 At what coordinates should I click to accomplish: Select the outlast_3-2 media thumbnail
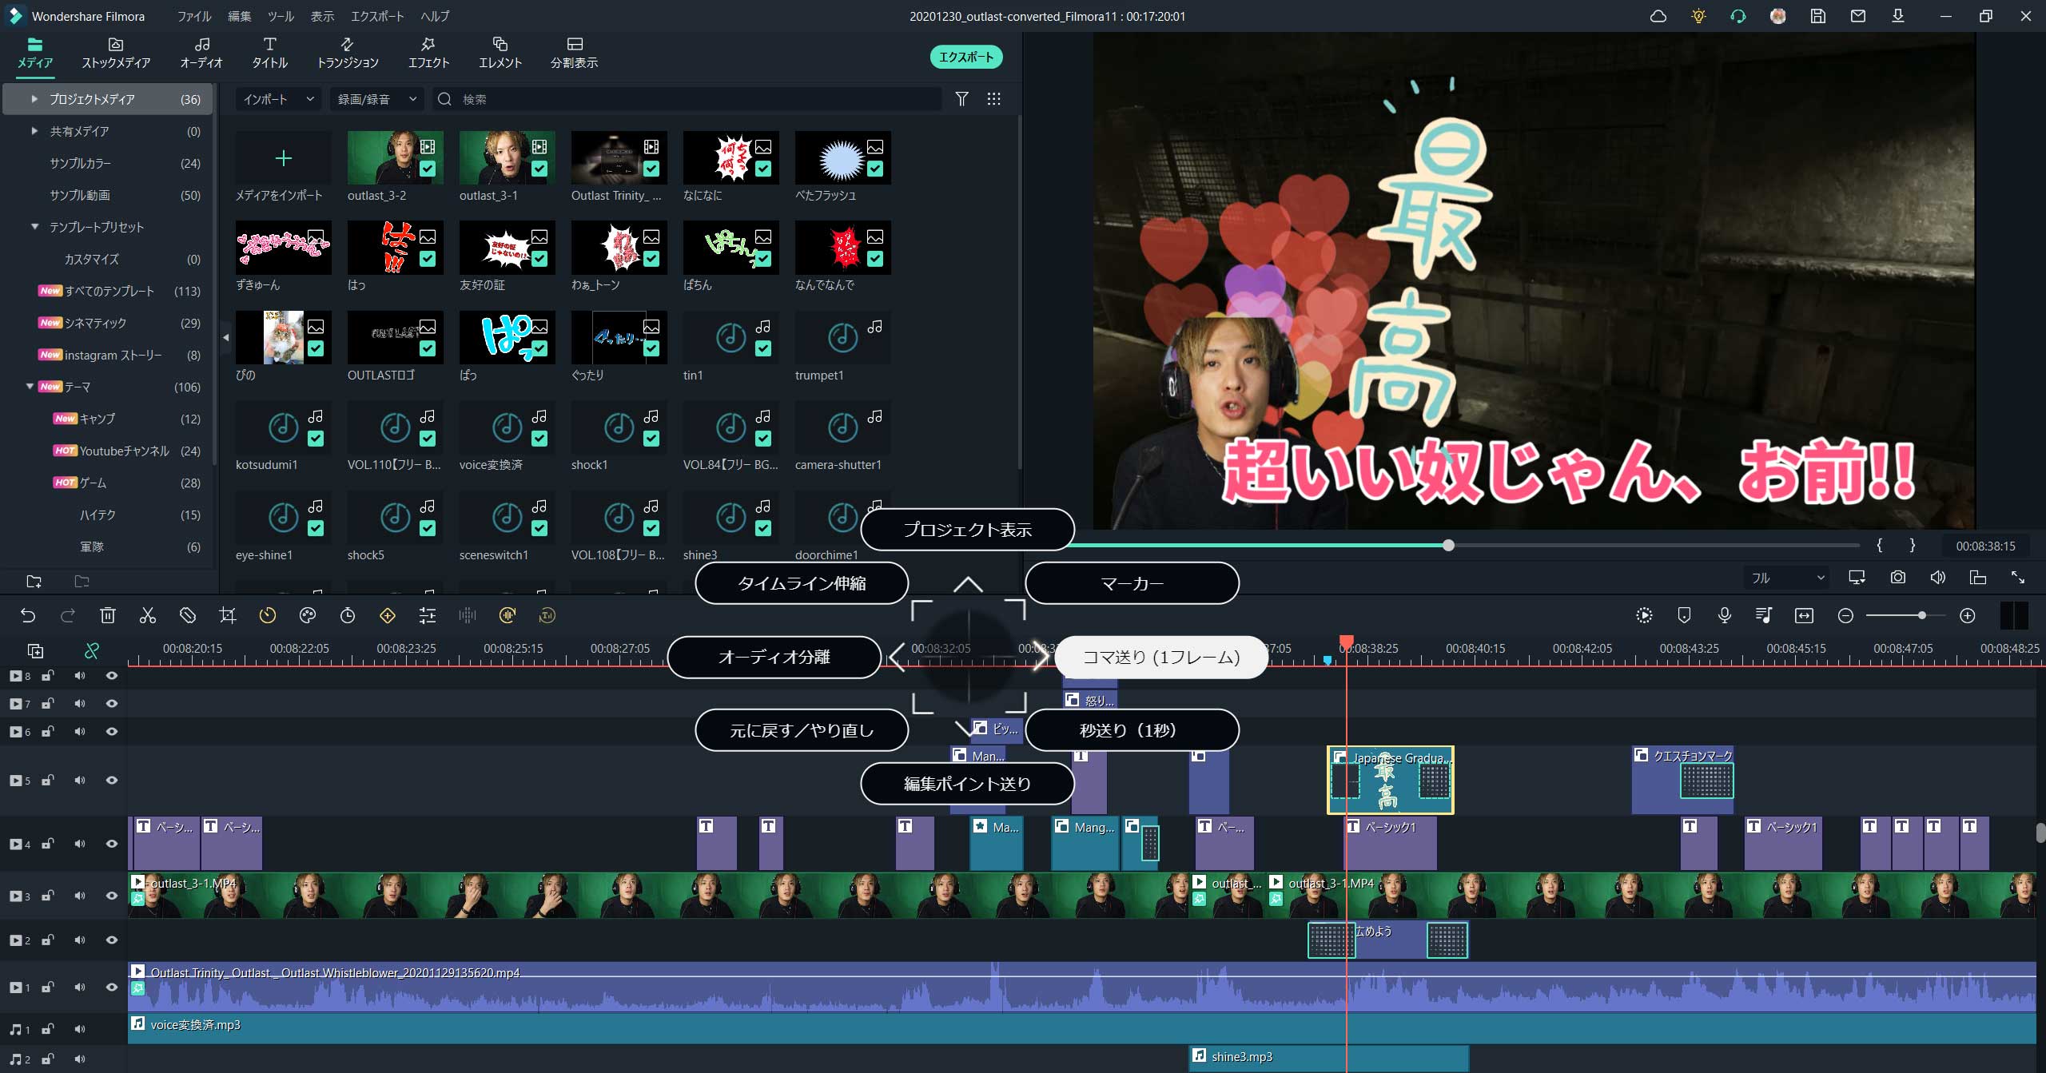pyautogui.click(x=395, y=158)
